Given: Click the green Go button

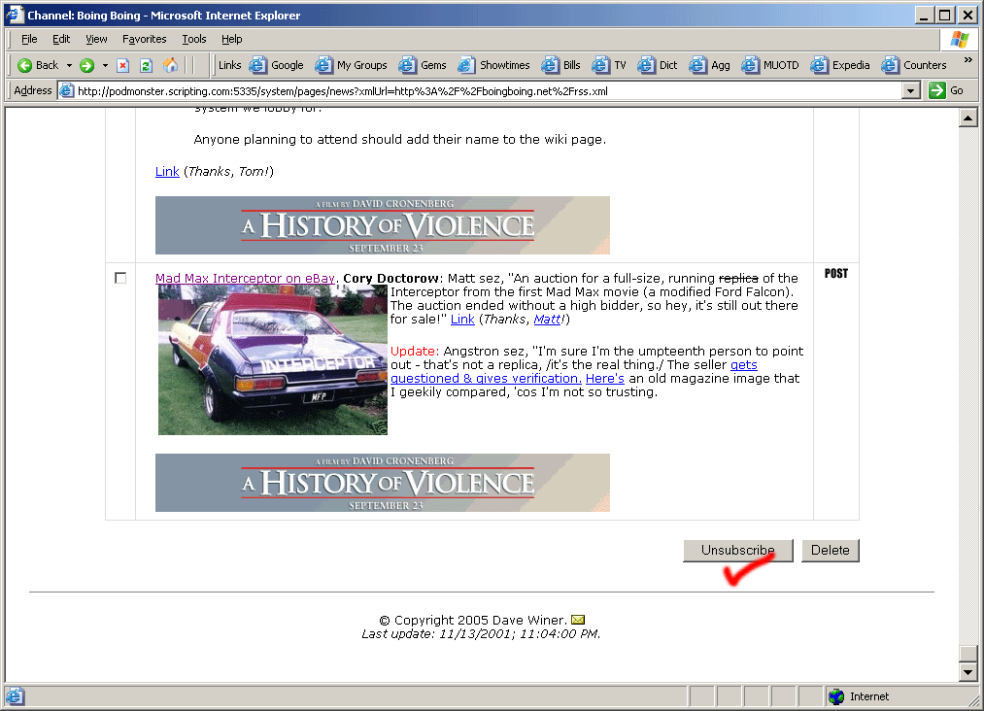Looking at the screenshot, I should coord(946,90).
